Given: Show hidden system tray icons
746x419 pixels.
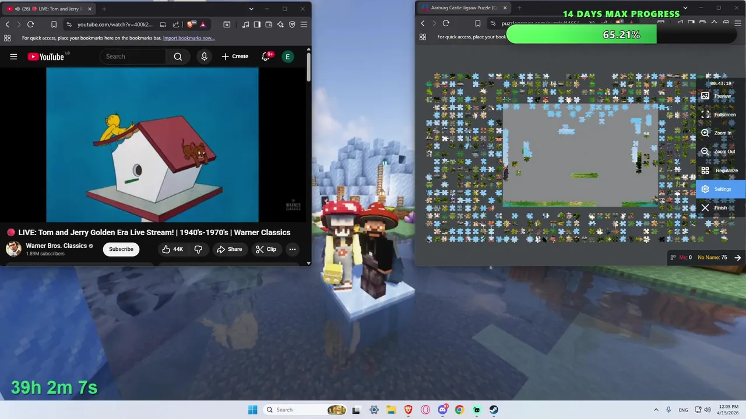Looking at the screenshot, I should click(656, 410).
